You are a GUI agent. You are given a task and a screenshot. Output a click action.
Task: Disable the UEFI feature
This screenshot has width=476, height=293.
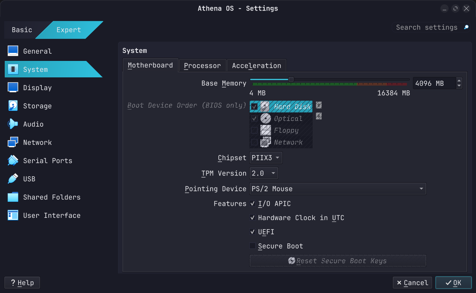(253, 231)
